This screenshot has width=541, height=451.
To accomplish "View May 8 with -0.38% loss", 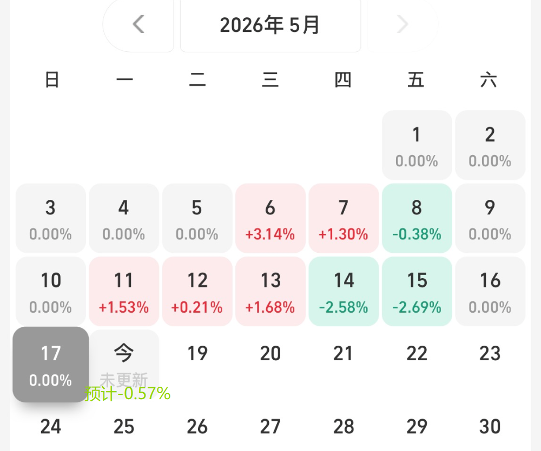I will [417, 218].
